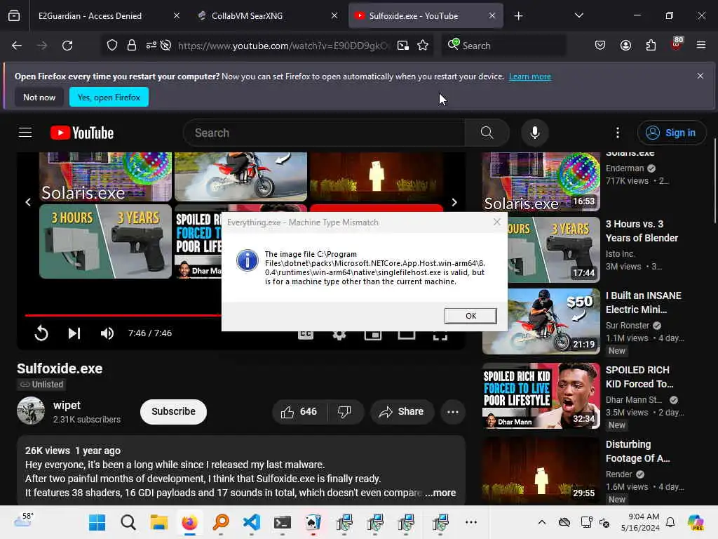This screenshot has height=539, width=718.
Task: Replay the video
Action: [x=41, y=333]
